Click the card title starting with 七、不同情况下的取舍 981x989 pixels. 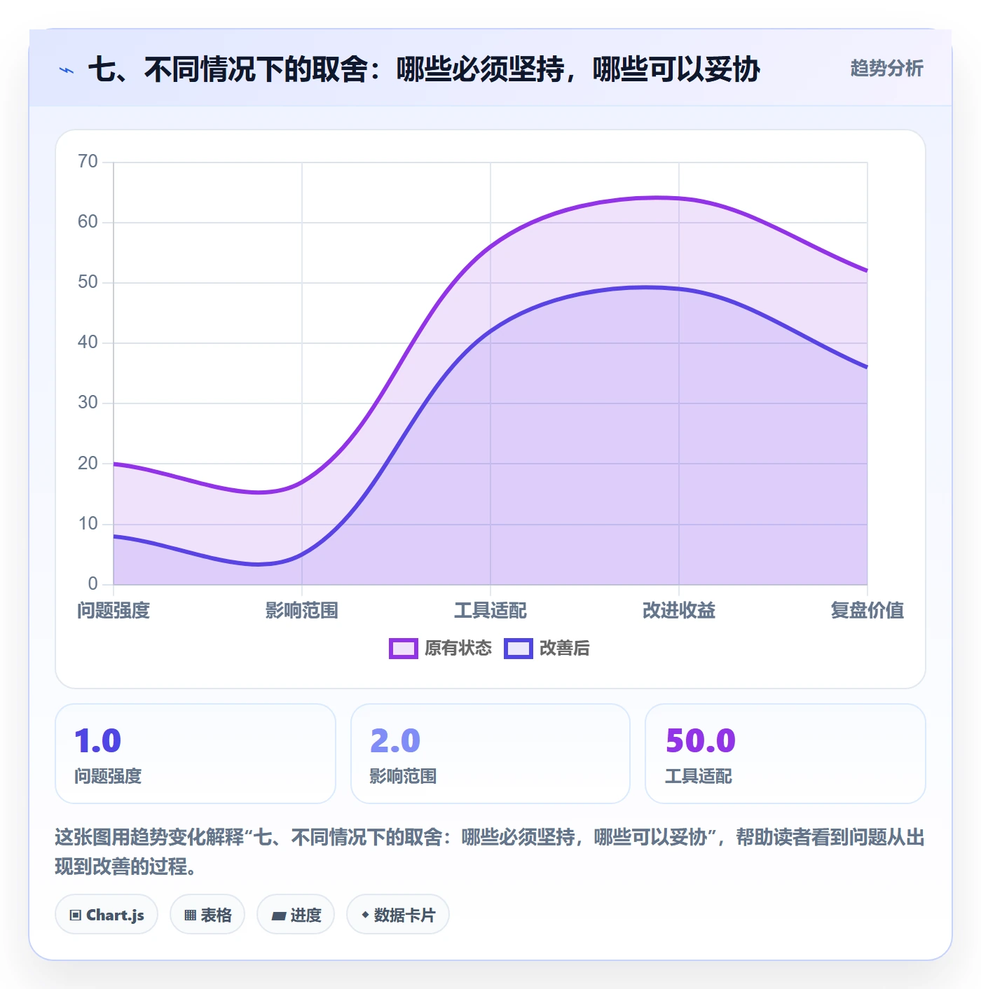pos(424,69)
